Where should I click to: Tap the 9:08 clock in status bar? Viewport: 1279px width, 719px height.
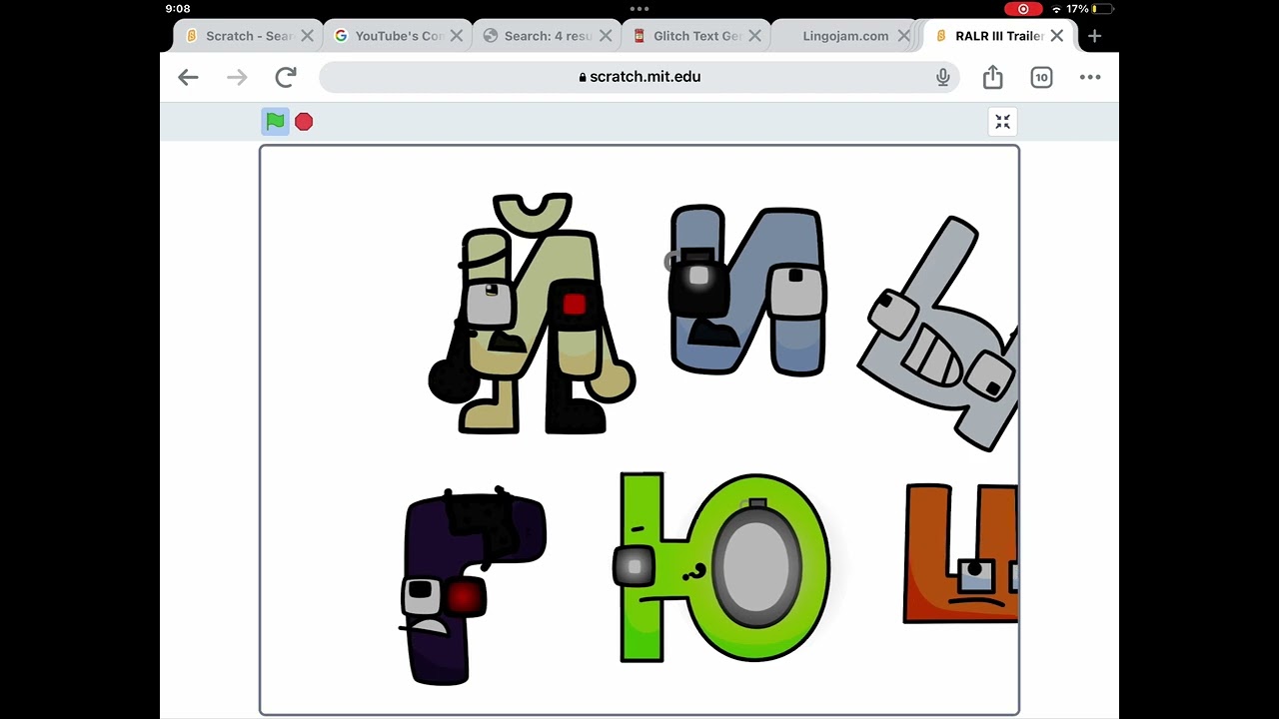pos(178,9)
